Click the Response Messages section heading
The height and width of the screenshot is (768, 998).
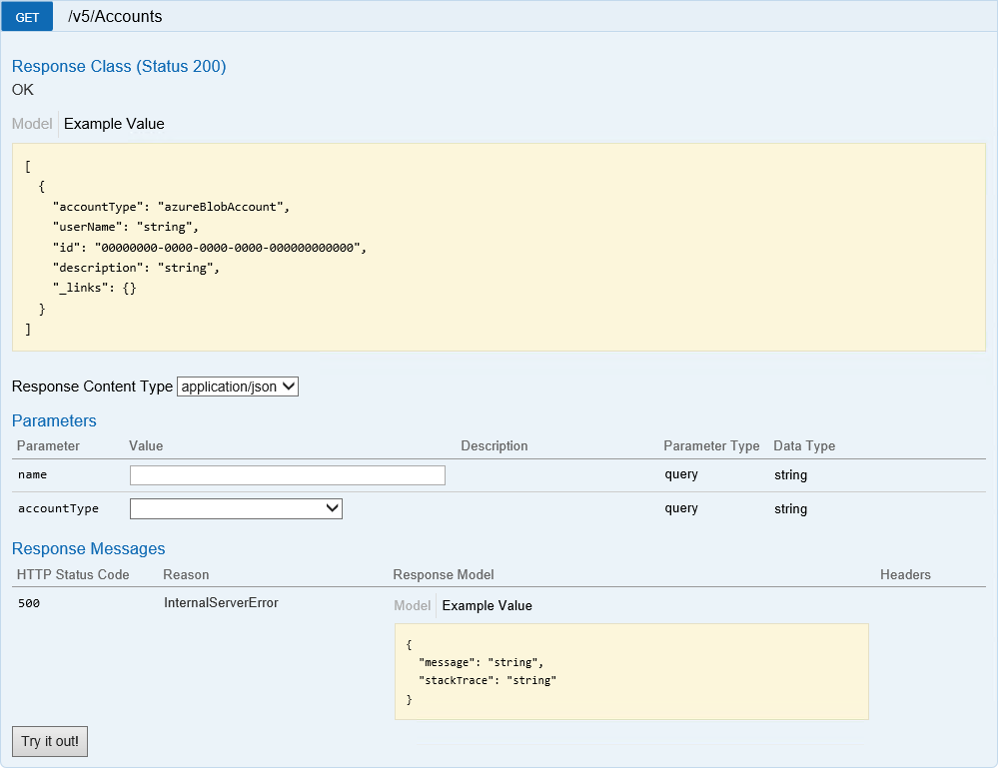88,548
